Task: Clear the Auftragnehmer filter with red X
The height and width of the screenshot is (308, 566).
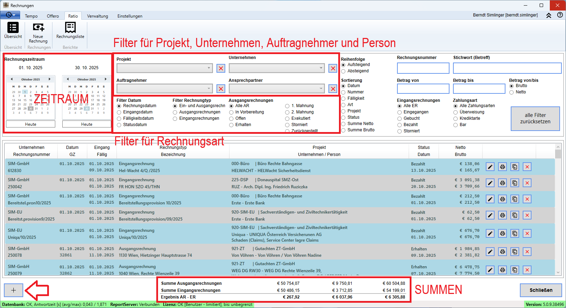Action: pos(221,89)
